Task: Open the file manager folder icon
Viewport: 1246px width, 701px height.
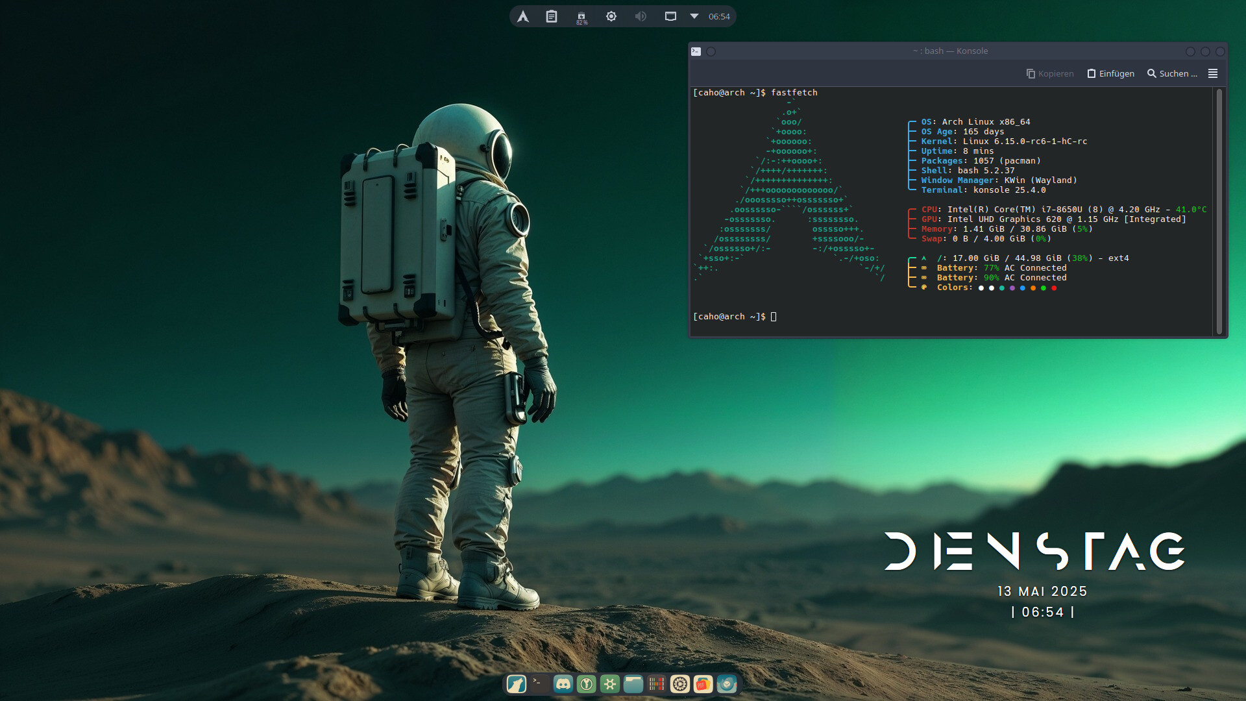Action: point(633,684)
